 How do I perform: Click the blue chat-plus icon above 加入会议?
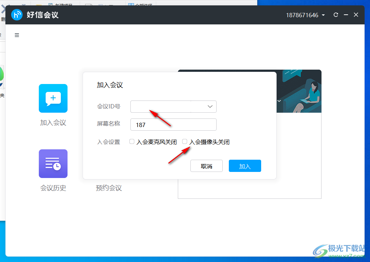53,98
